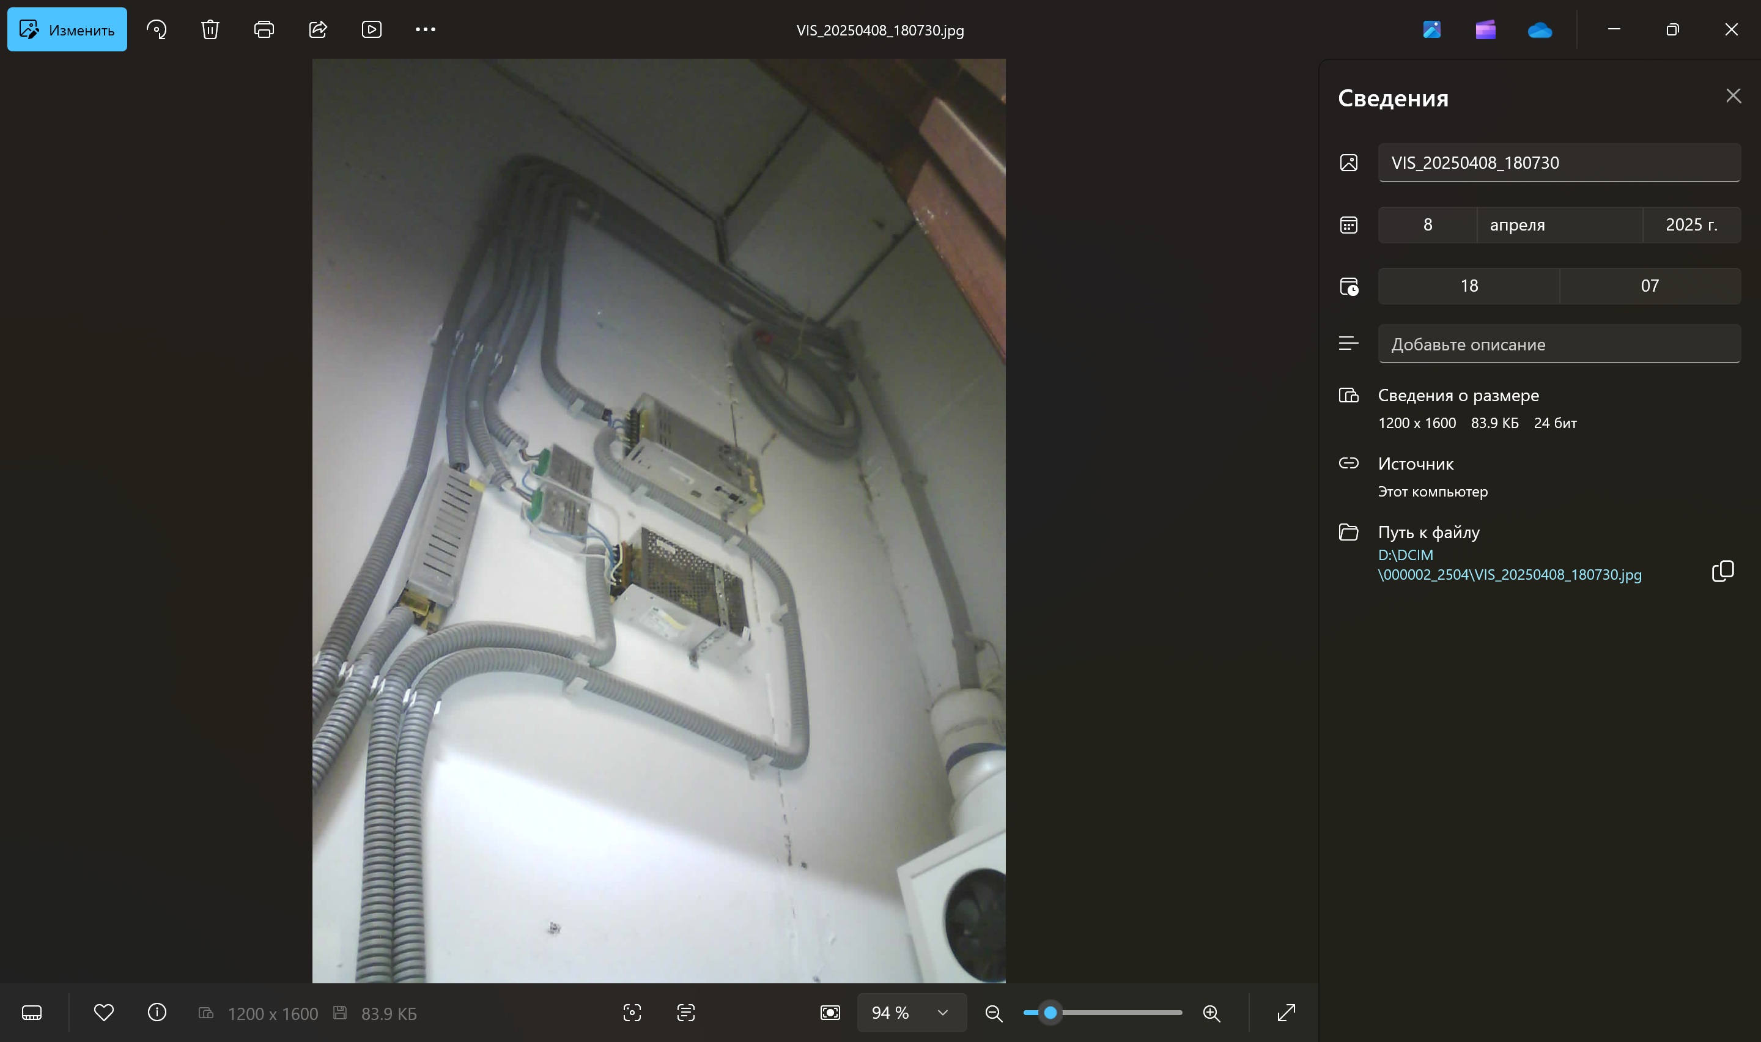
Task: Open the month field showing апреля
Action: 1559,224
